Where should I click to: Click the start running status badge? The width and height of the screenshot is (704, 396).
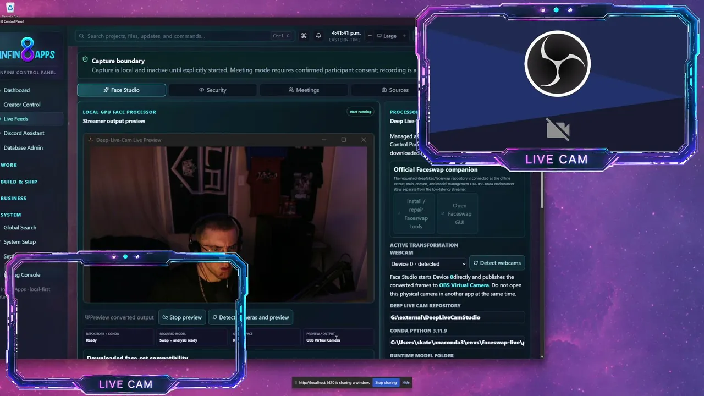point(360,112)
